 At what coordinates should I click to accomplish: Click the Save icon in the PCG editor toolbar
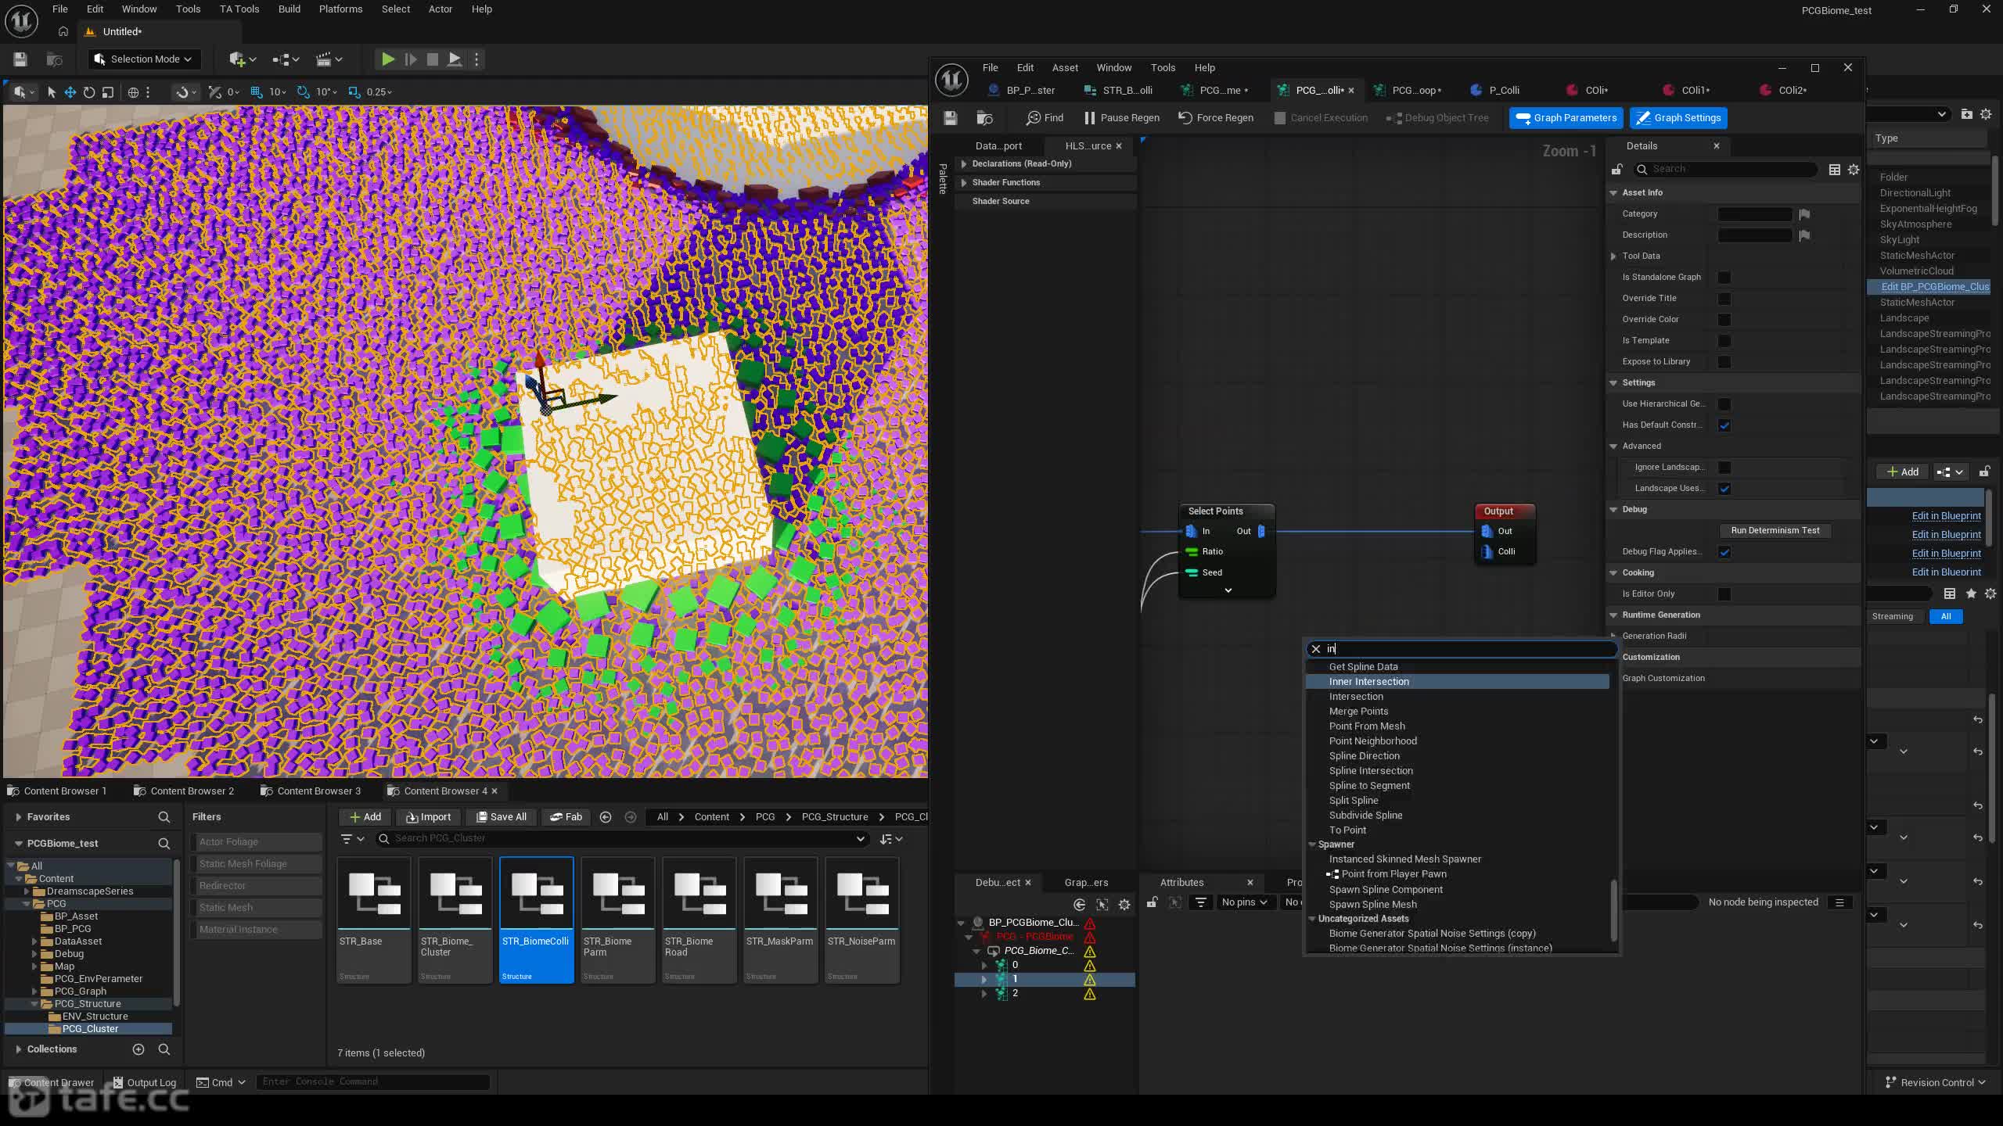[x=950, y=118]
